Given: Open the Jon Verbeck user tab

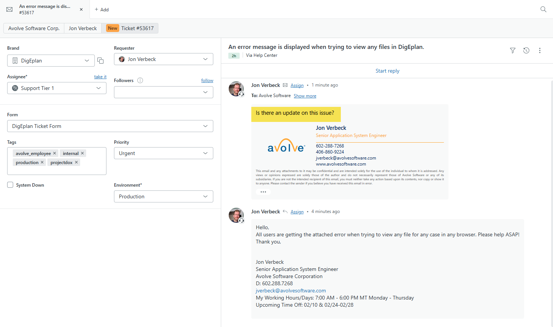Looking at the screenshot, I should coord(83,28).
